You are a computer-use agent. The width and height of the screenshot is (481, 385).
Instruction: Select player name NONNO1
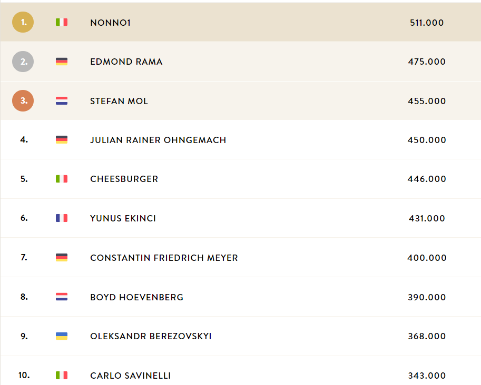[x=111, y=23]
